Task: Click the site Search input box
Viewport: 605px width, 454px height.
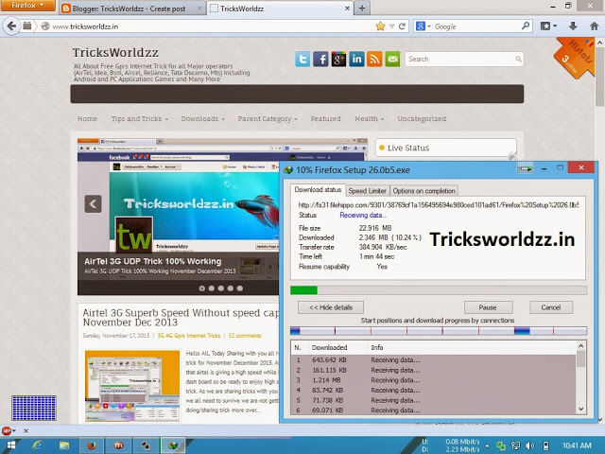Action: [464, 59]
